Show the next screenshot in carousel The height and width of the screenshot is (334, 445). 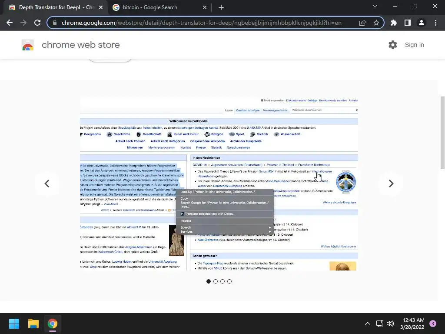(391, 184)
